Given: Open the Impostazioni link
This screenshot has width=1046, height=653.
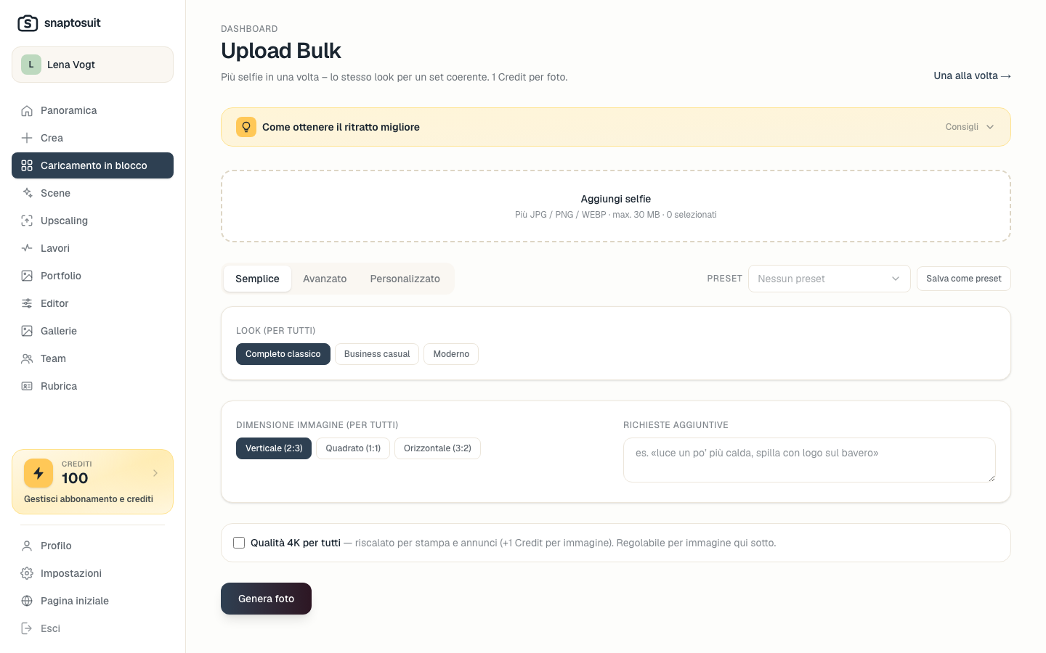Looking at the screenshot, I should click(92, 573).
